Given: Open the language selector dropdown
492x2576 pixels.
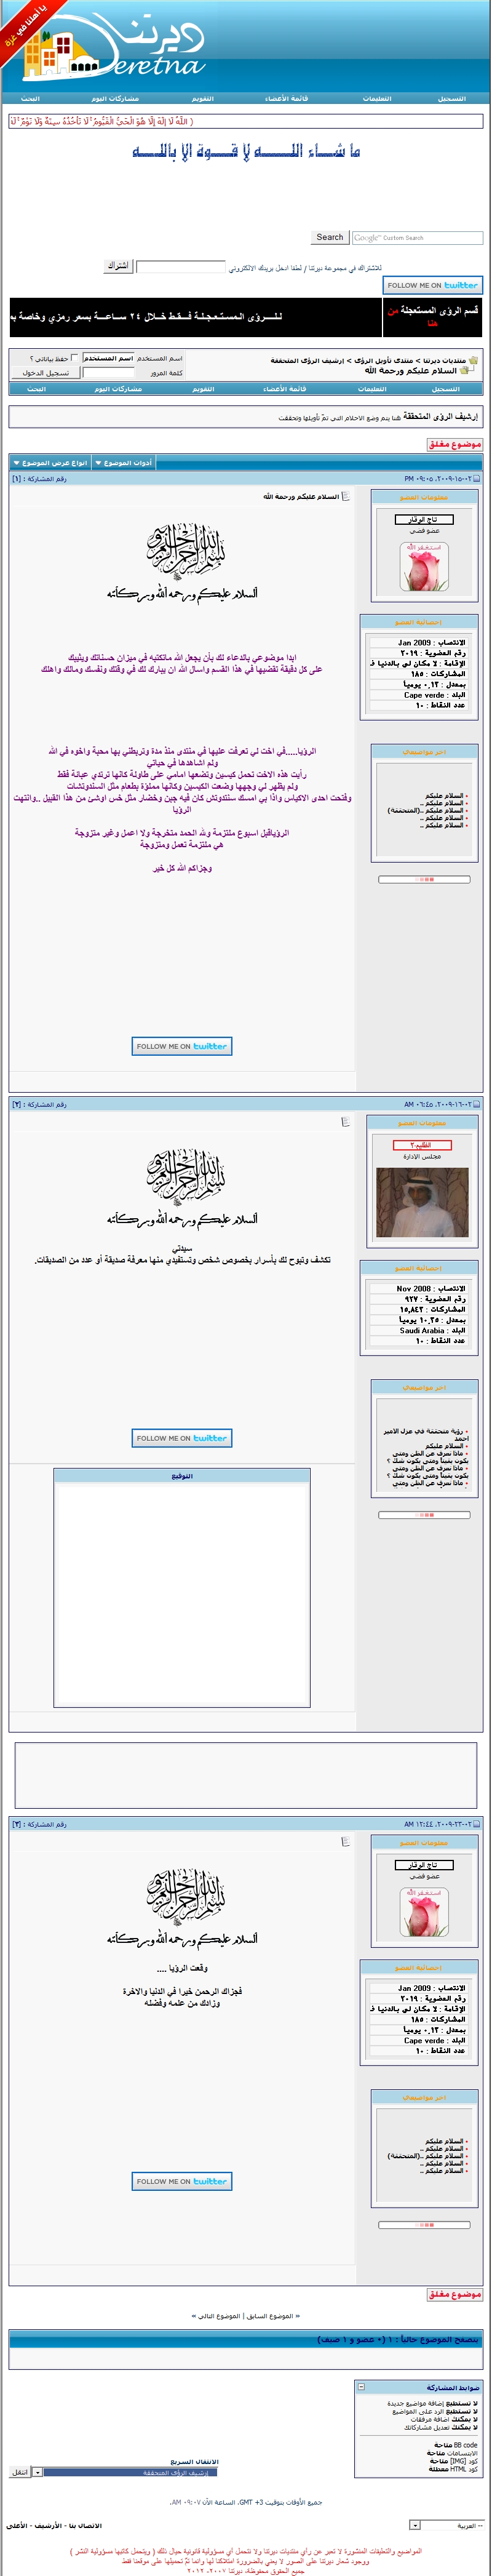Looking at the screenshot, I should coord(415,2525).
